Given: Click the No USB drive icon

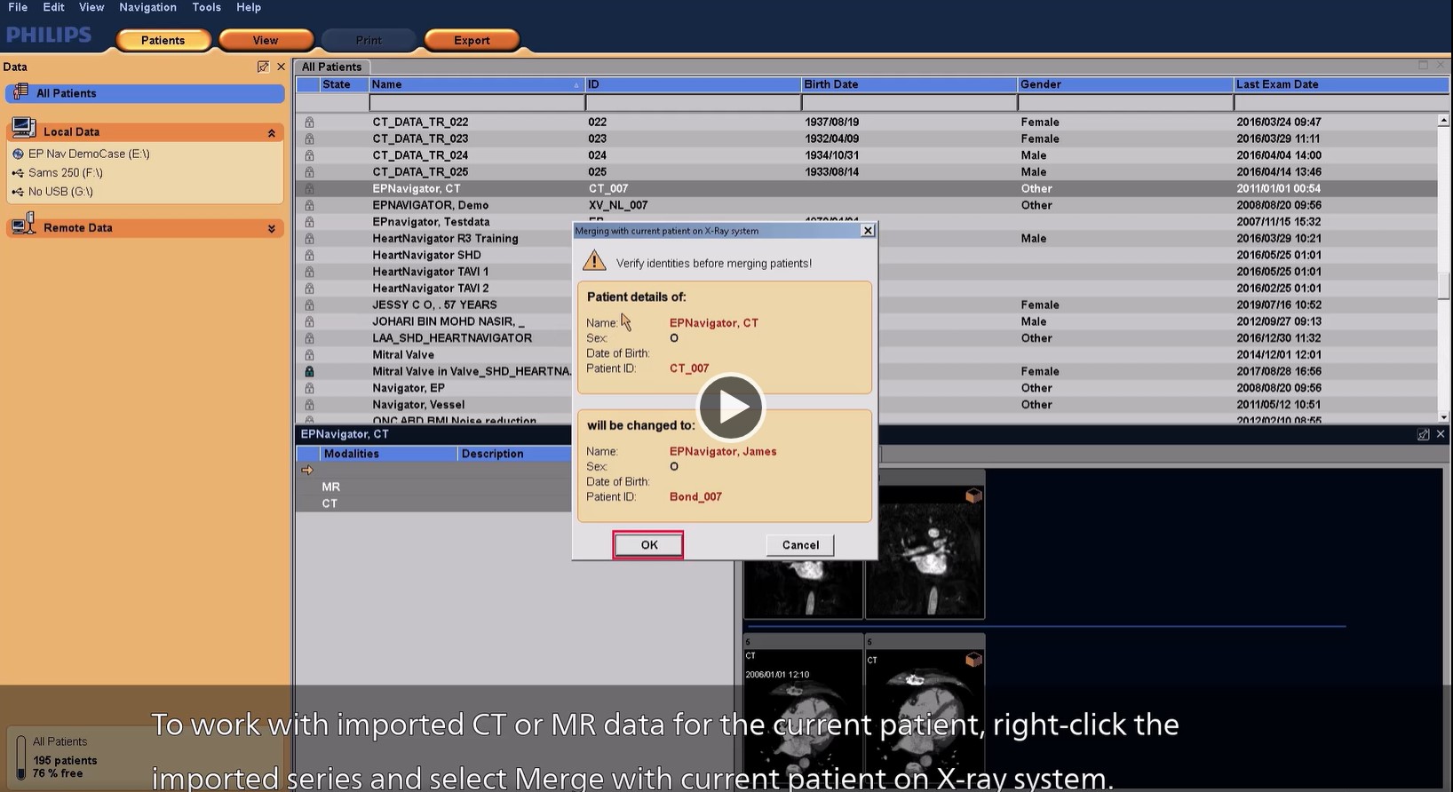Looking at the screenshot, I should [x=18, y=192].
